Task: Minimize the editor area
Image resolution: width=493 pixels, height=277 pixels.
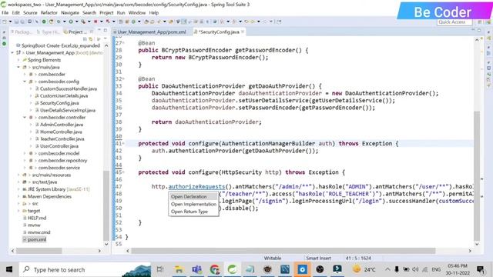Action: click(473, 30)
